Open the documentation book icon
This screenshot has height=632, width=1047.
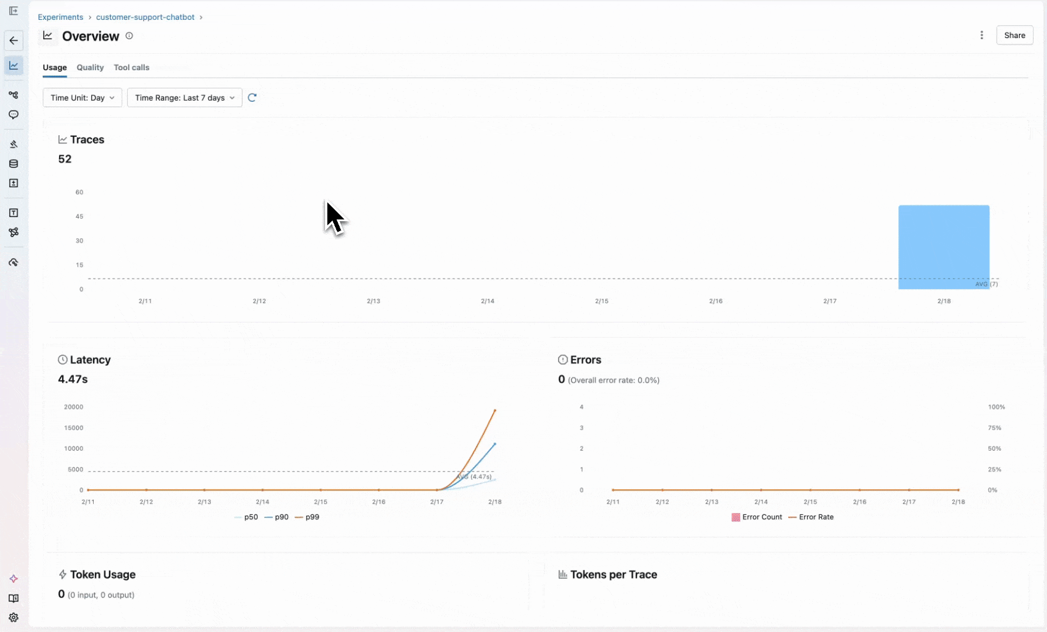pos(13,598)
